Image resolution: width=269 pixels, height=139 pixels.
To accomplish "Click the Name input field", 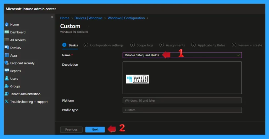I will point(182,55).
